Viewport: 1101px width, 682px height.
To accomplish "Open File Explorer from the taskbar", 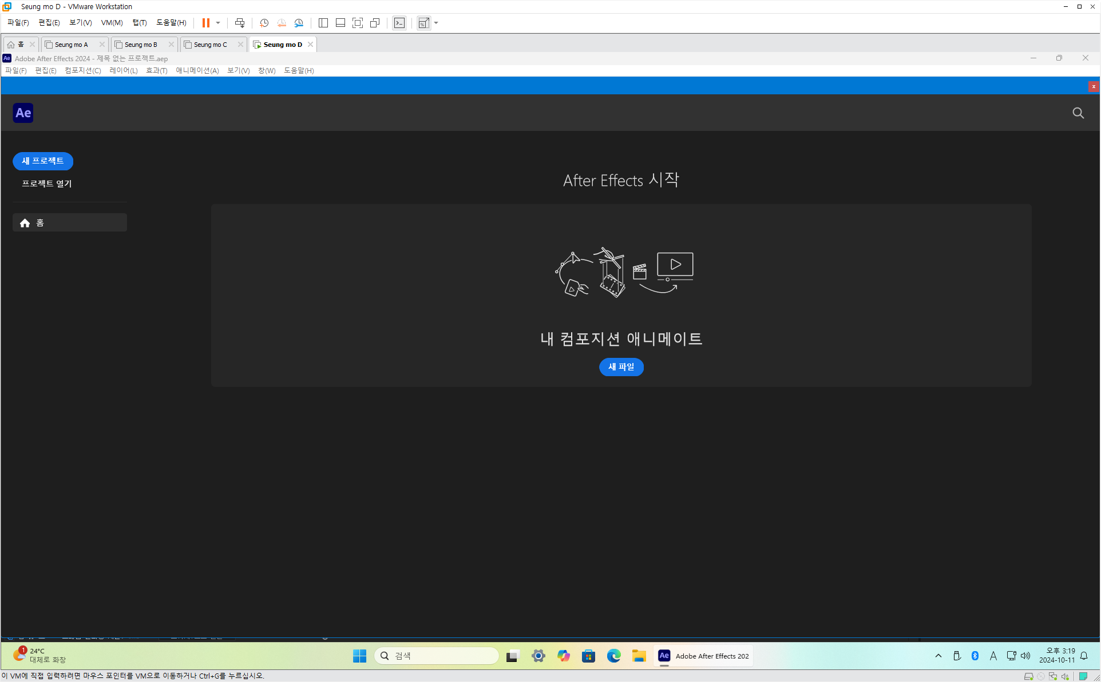I will click(x=639, y=656).
